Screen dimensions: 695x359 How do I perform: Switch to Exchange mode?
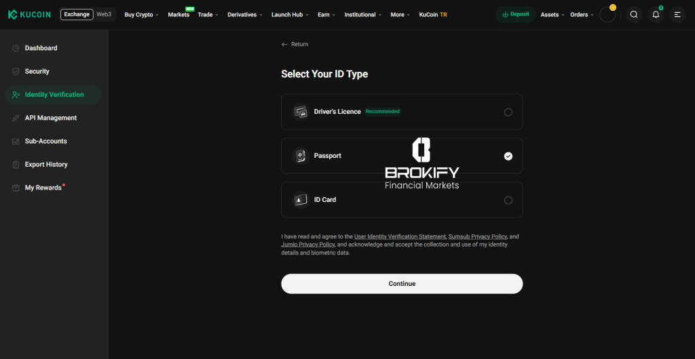(x=77, y=15)
